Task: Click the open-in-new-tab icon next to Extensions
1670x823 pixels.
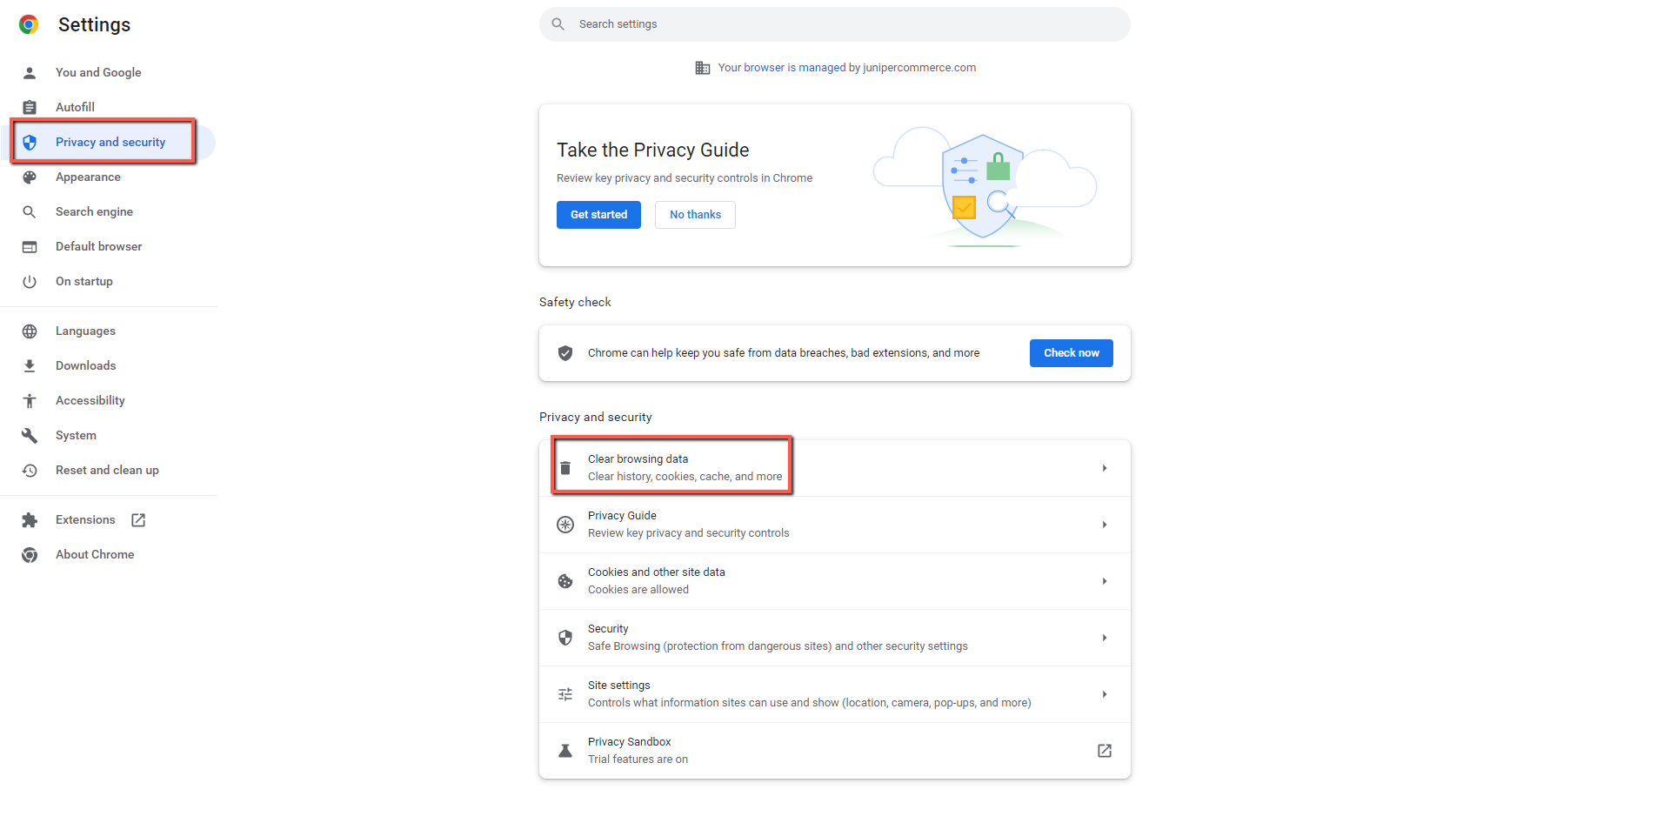Action: coord(138,520)
